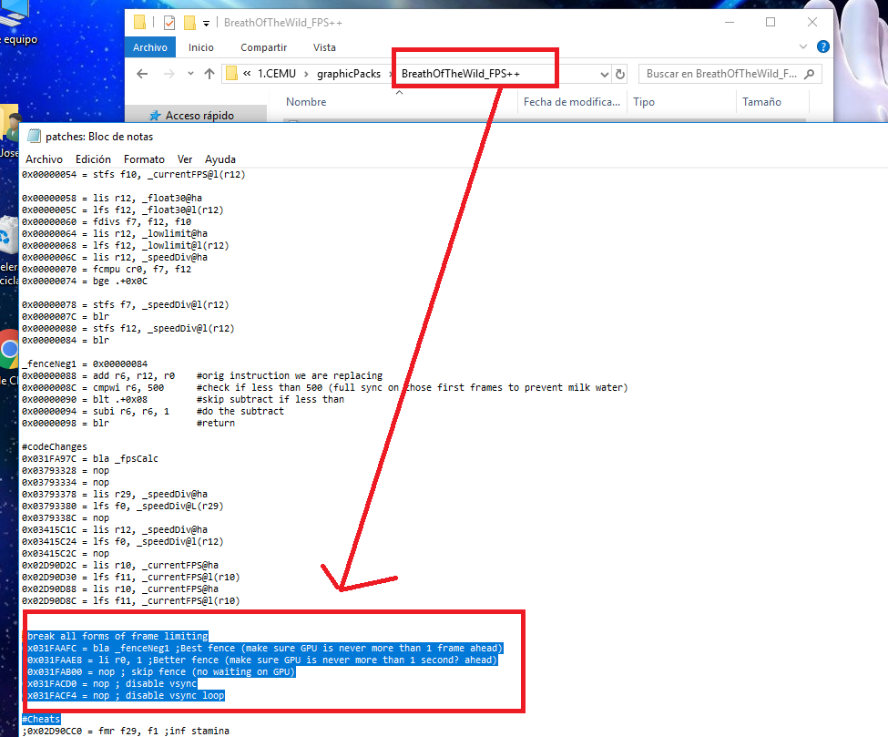Viewport: 888px width, 737px height.
Task: Click graphicPacks in the address breadcrumb
Action: tap(349, 74)
